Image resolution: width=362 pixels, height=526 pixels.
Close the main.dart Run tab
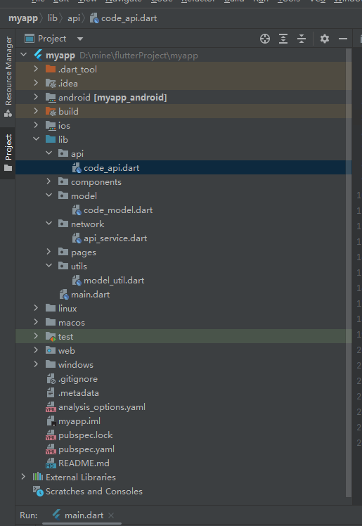point(111,515)
